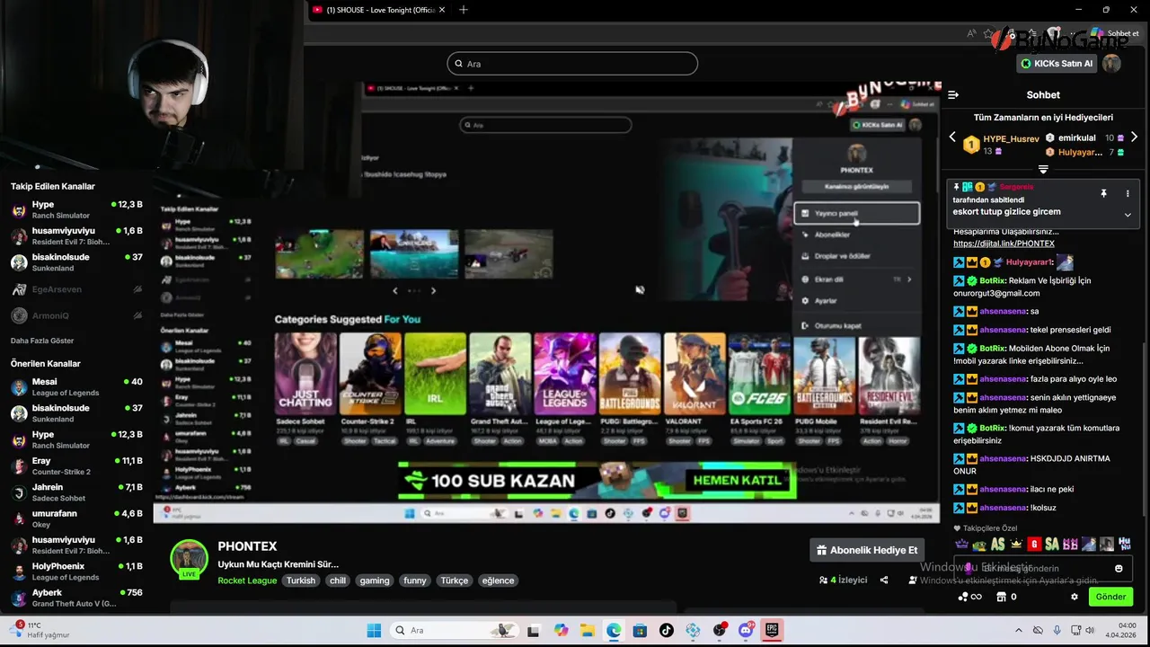Open recommended channel Jahrein
The image size is (1150, 647).
pos(76,492)
